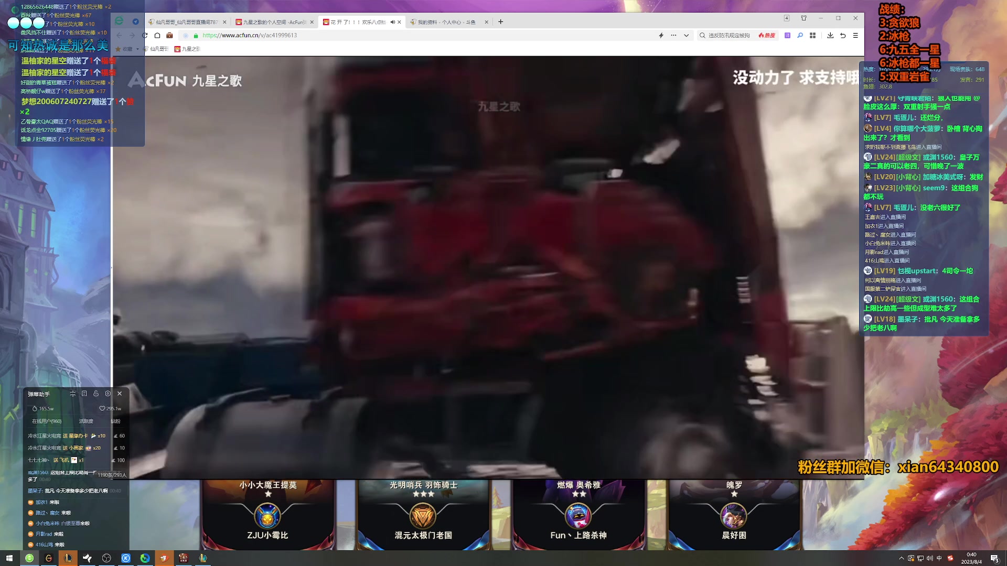Click the browser home button

(x=157, y=36)
